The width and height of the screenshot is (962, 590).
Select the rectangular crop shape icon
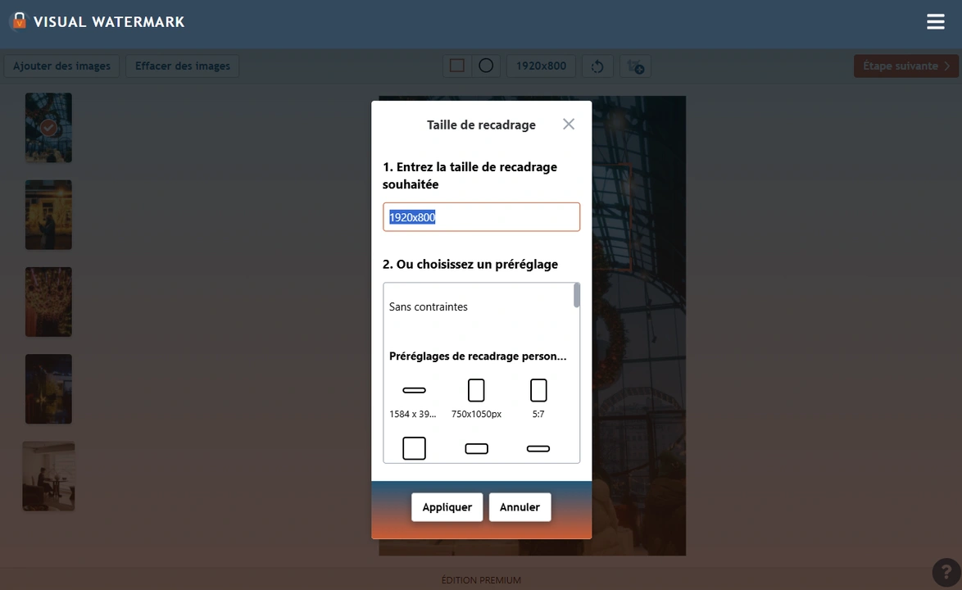coord(457,66)
